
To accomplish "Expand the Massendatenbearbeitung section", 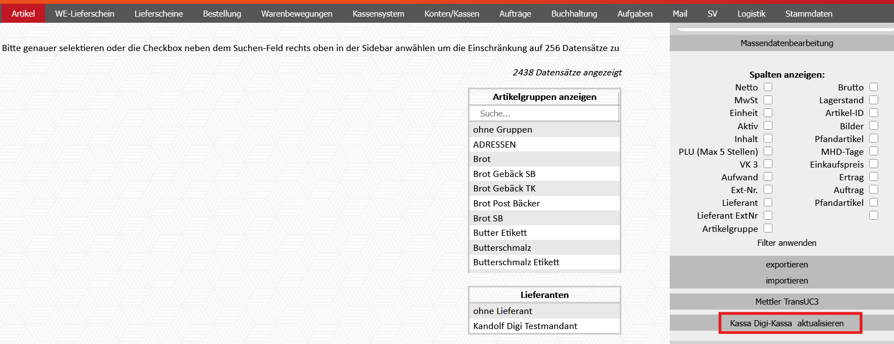I will 787,43.
